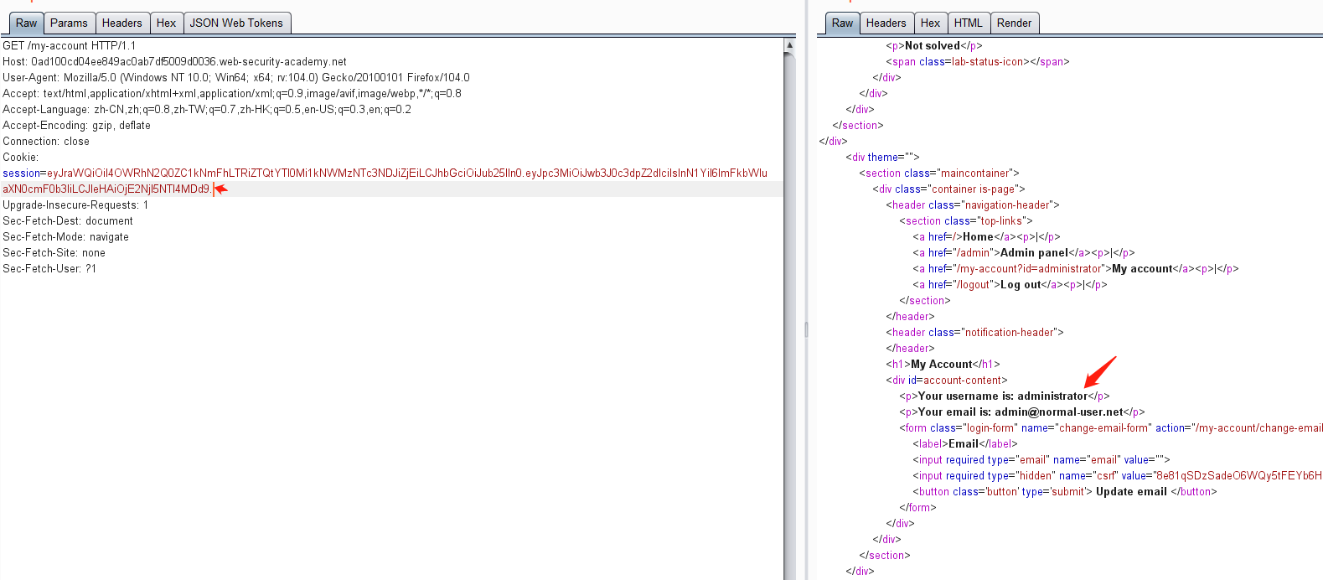The width and height of the screenshot is (1323, 580).
Task: Place cursor in the token line 'aXN0cmF0b3Ii'
Action: [107, 189]
